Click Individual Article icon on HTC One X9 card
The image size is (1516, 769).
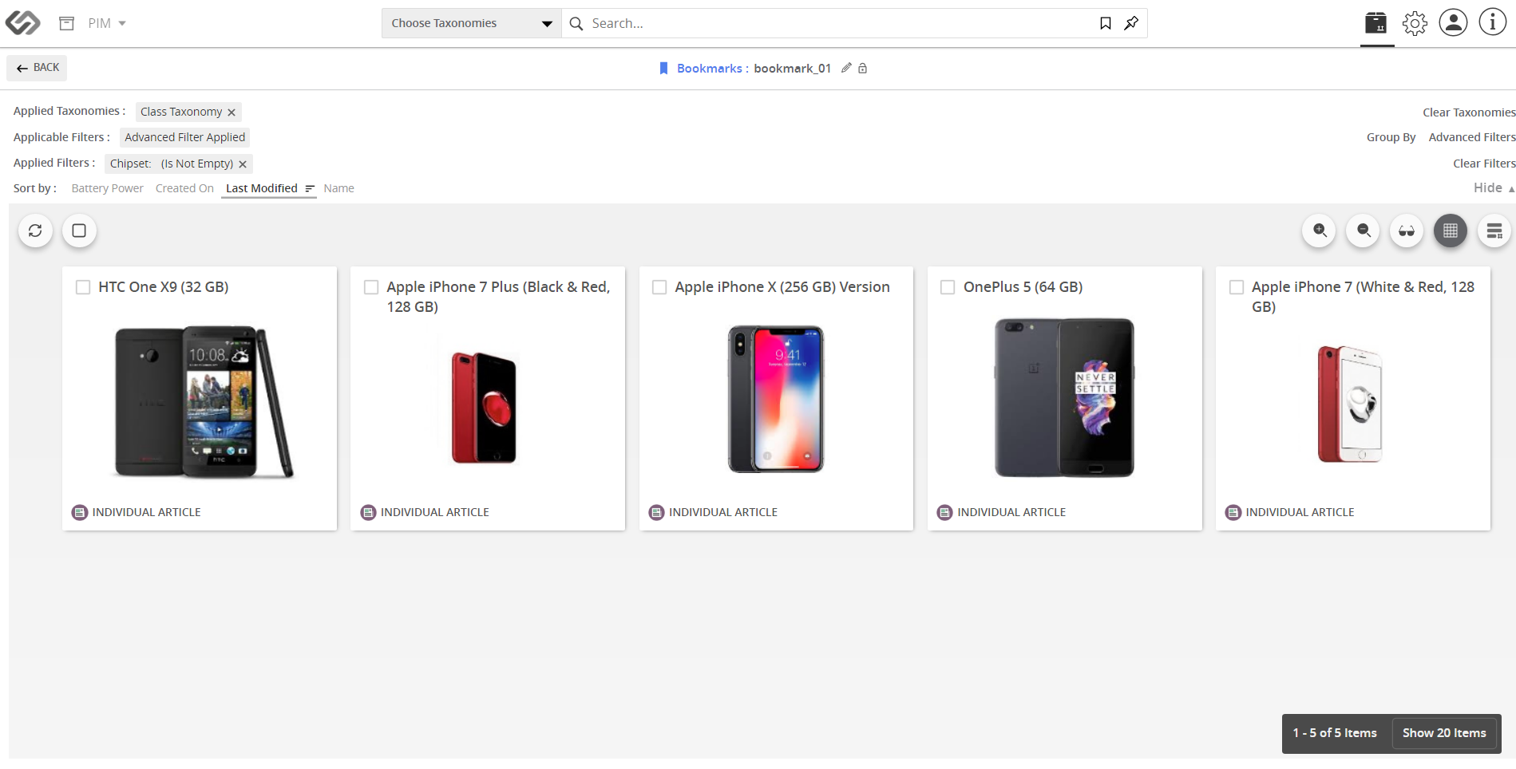pyautogui.click(x=80, y=512)
